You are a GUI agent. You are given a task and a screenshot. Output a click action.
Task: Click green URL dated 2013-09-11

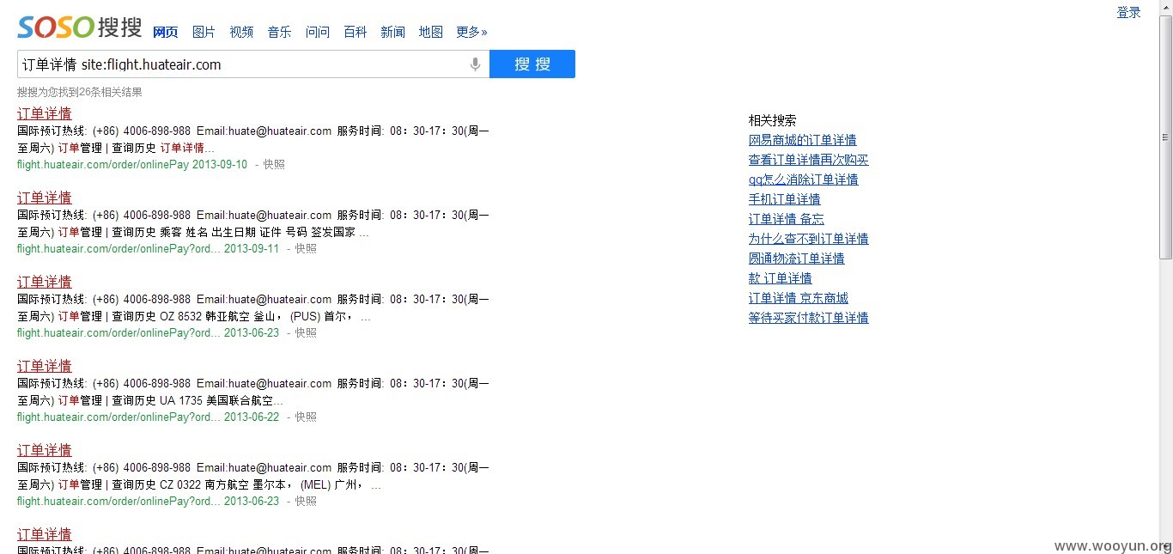[x=148, y=248]
